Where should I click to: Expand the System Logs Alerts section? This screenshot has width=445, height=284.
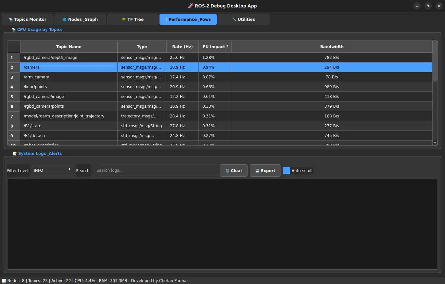40,153
